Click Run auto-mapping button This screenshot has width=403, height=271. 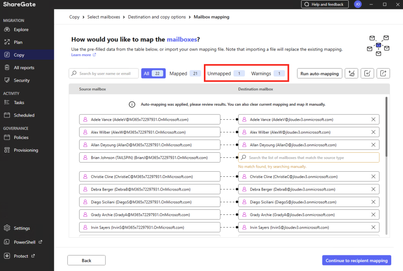point(320,73)
